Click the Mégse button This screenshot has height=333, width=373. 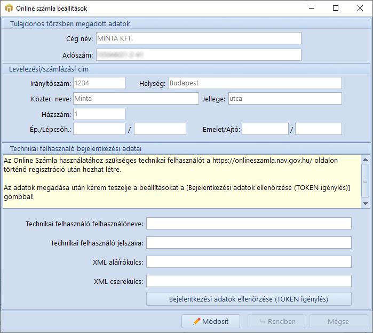337,321
